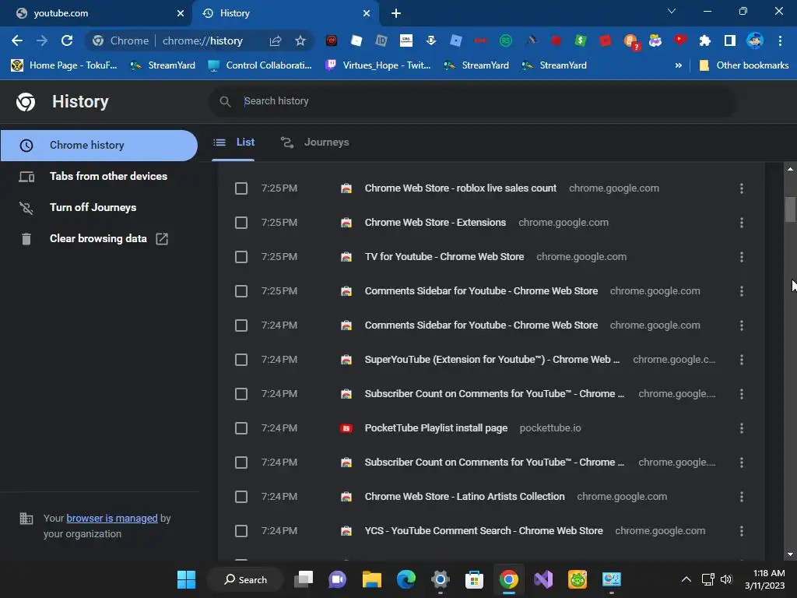The image size is (797, 598).
Task: Open the Extensions puzzle icon
Action: click(705, 40)
